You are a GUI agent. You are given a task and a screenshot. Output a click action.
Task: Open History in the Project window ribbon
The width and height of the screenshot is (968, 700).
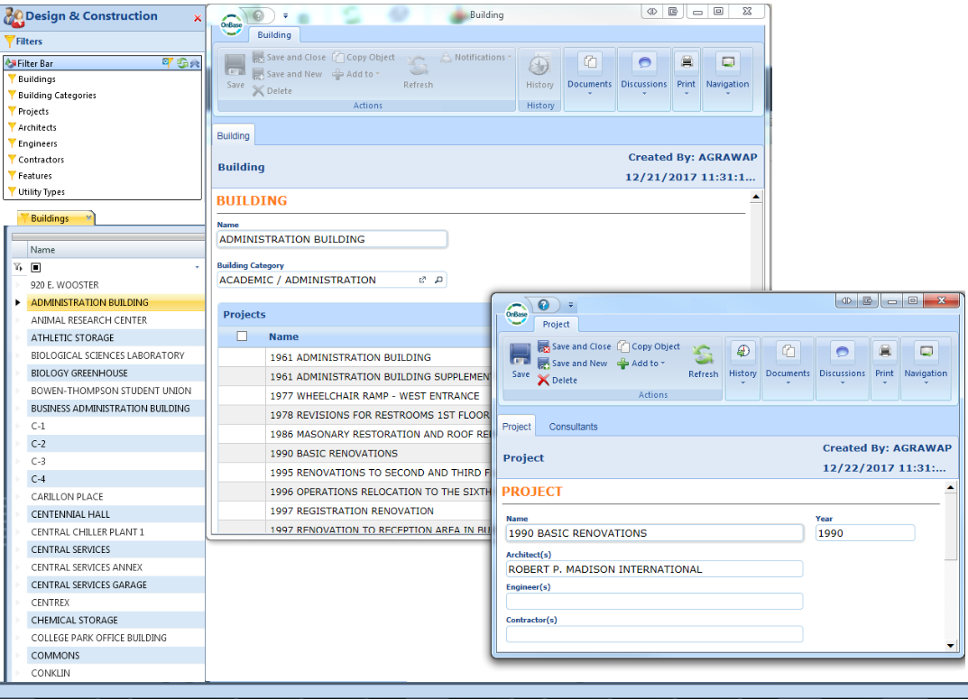742,360
